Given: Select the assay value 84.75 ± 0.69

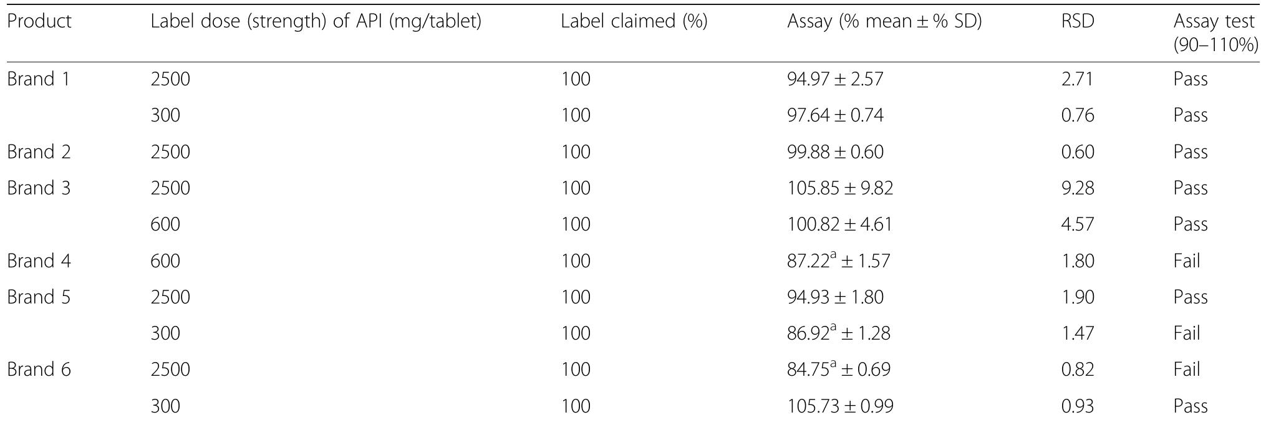Looking at the screenshot, I should [838, 370].
